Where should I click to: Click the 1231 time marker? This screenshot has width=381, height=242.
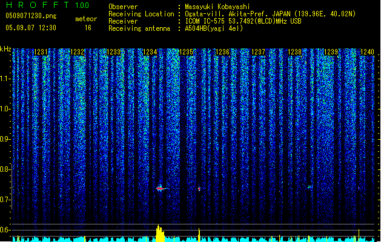(x=41, y=52)
